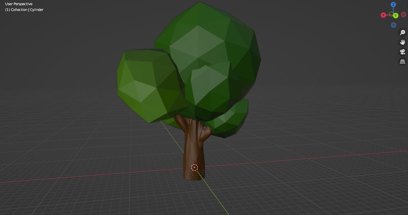Toggle camera view using the camera icon
Image resolution: width=408 pixels, height=215 pixels.
(402, 51)
